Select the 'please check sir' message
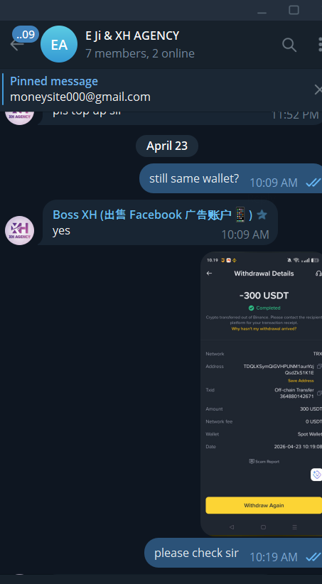Image resolution: width=322 pixels, height=584 pixels. pos(233,553)
